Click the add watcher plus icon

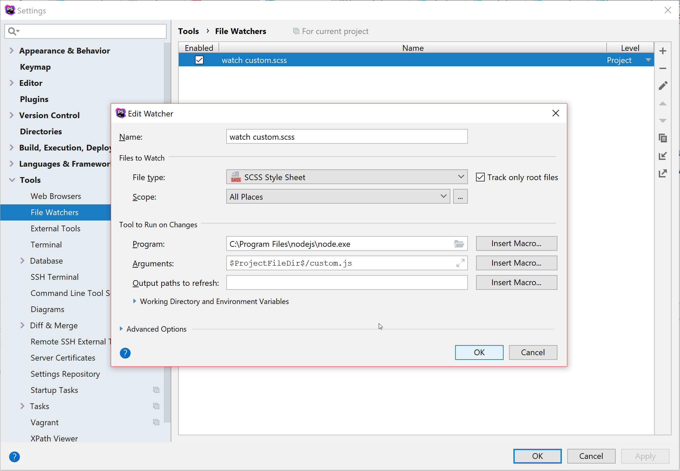662,51
